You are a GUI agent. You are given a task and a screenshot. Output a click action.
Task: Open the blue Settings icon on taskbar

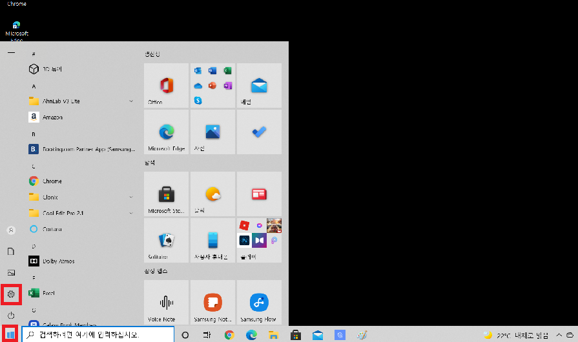pos(340,335)
